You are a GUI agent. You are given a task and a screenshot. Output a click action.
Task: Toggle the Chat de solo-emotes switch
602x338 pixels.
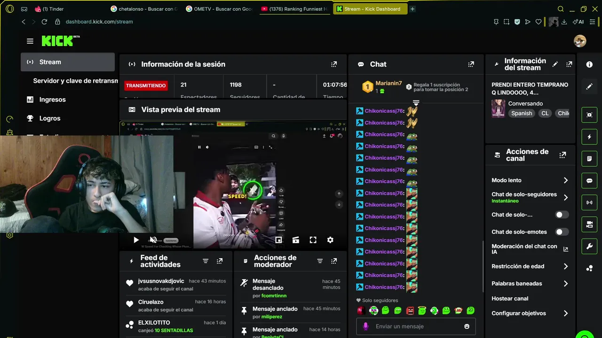(562, 232)
